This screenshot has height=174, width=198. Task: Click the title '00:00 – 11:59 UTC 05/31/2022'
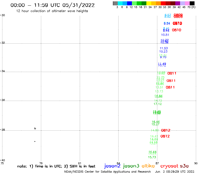point(52,5)
